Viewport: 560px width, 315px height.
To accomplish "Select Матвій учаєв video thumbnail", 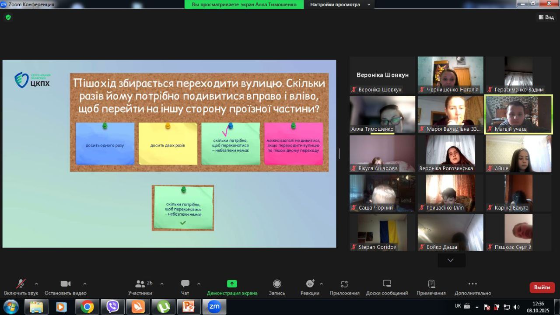I will click(518, 114).
